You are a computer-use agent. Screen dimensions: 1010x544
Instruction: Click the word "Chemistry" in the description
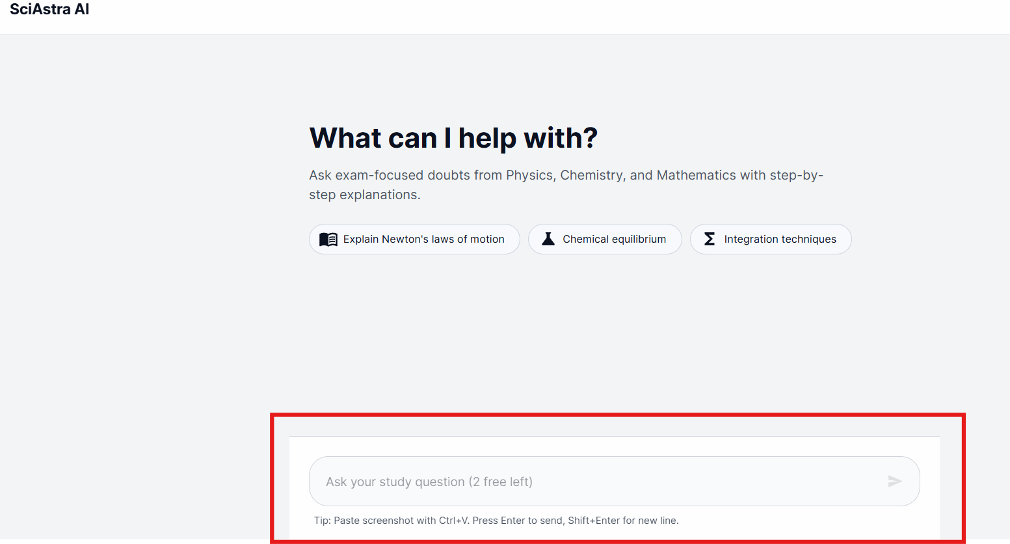click(591, 176)
